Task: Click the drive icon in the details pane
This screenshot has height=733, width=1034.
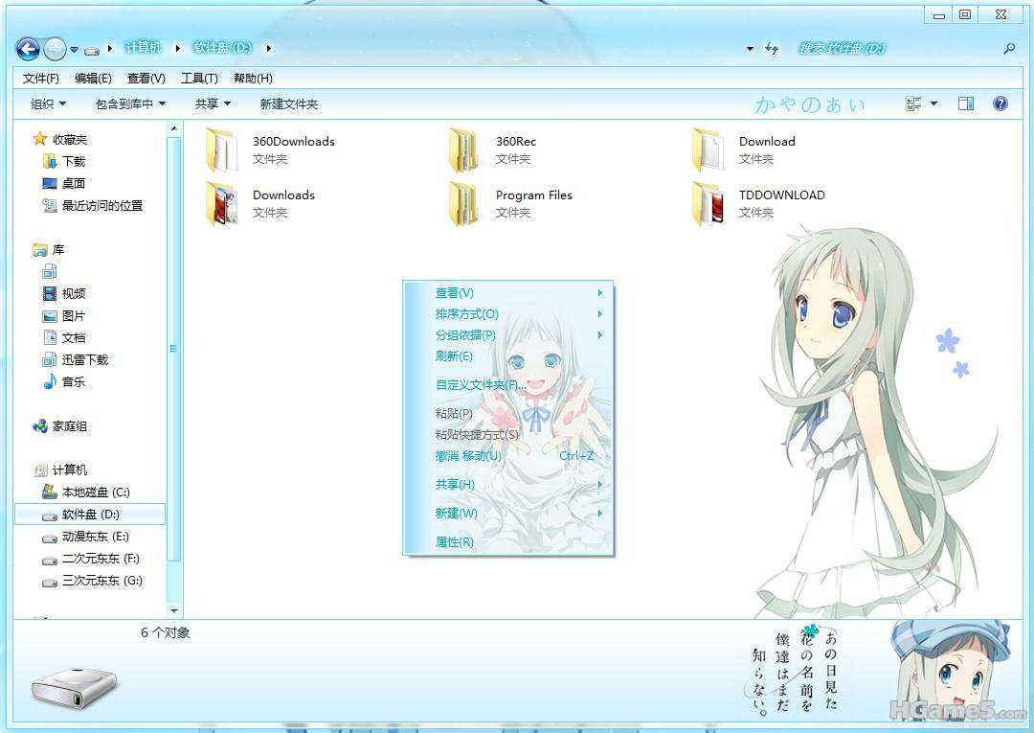Action: click(75, 687)
